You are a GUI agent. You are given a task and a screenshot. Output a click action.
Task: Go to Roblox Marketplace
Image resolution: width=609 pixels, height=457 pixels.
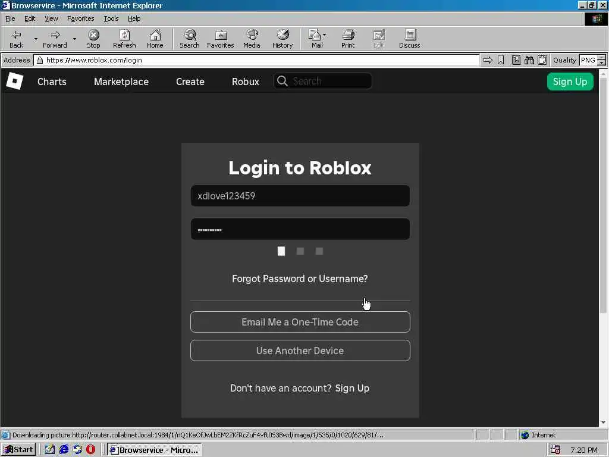pos(121,82)
